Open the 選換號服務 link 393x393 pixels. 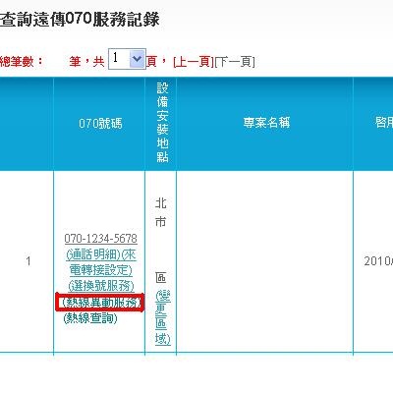coord(101,286)
